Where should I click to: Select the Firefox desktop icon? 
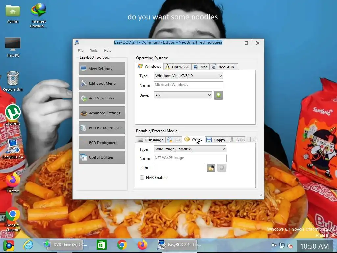tap(13, 183)
